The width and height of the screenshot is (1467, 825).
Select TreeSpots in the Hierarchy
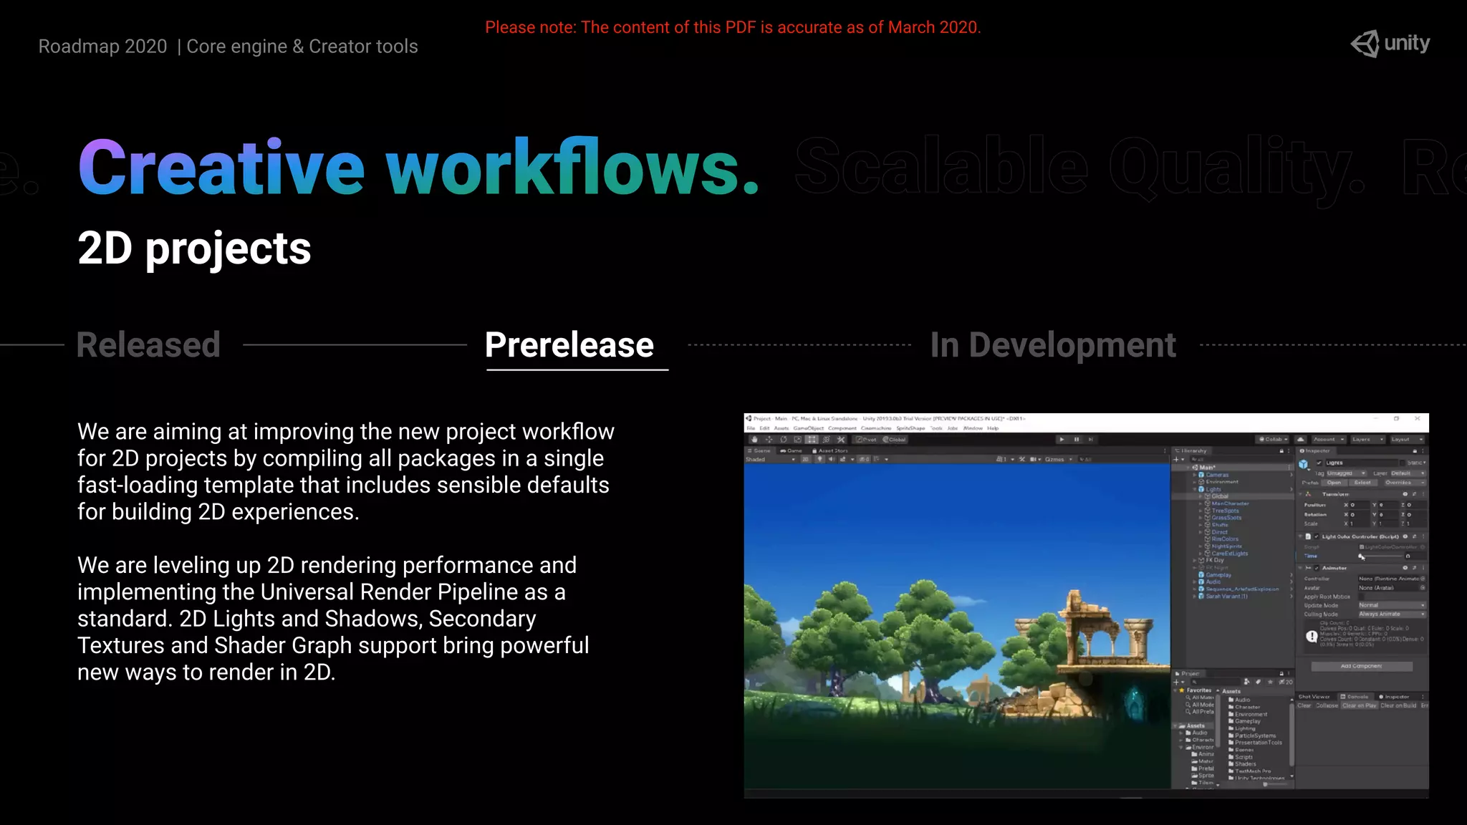pos(1224,511)
